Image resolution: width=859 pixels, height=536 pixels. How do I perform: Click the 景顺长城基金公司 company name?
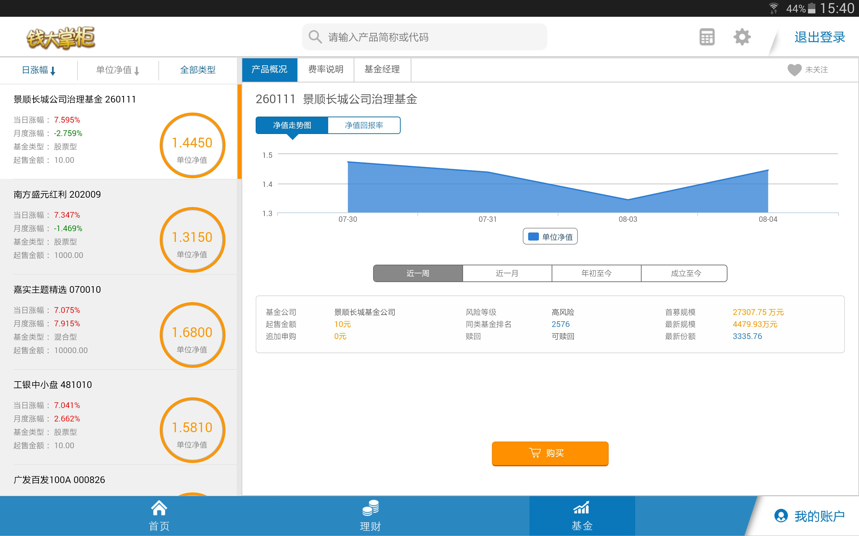click(x=364, y=312)
